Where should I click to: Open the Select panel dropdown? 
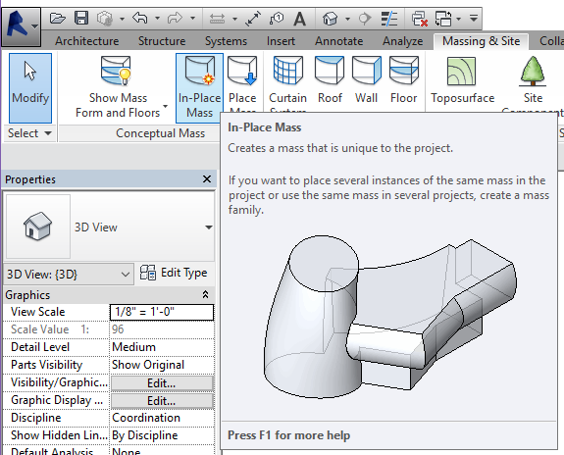click(29, 133)
